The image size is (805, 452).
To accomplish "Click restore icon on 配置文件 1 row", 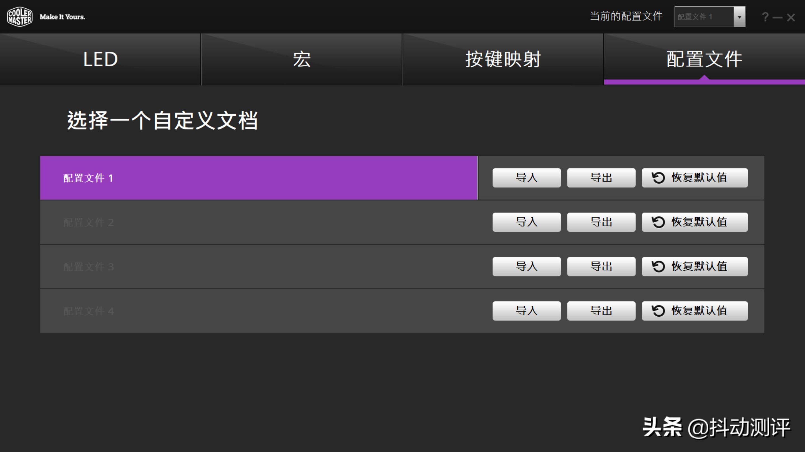I will pyautogui.click(x=659, y=178).
